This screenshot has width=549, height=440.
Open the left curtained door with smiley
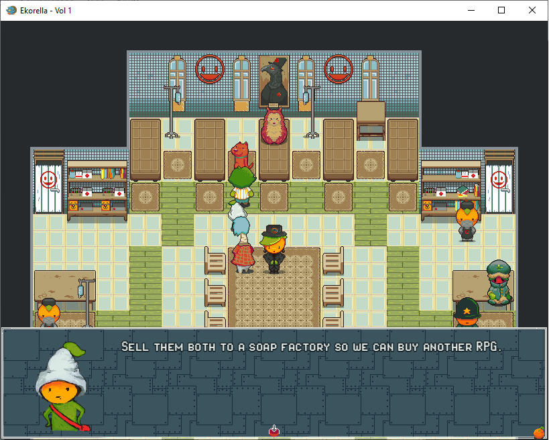coord(48,182)
